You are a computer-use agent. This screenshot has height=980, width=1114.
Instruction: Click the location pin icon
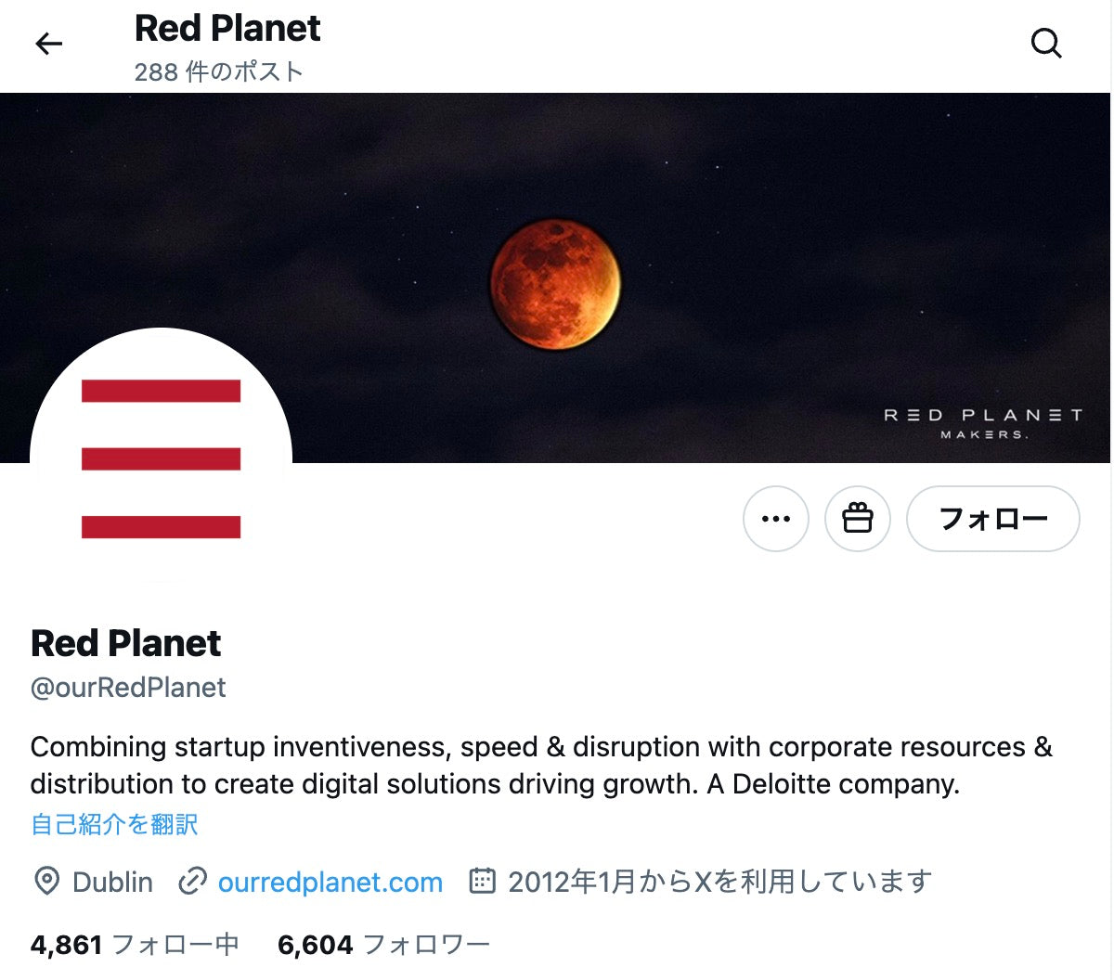[46, 882]
